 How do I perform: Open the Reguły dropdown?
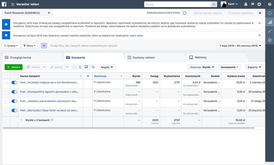point(107,67)
